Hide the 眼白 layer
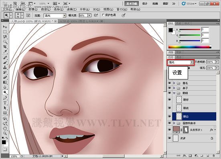This screenshot has height=159, width=221. click(170, 116)
